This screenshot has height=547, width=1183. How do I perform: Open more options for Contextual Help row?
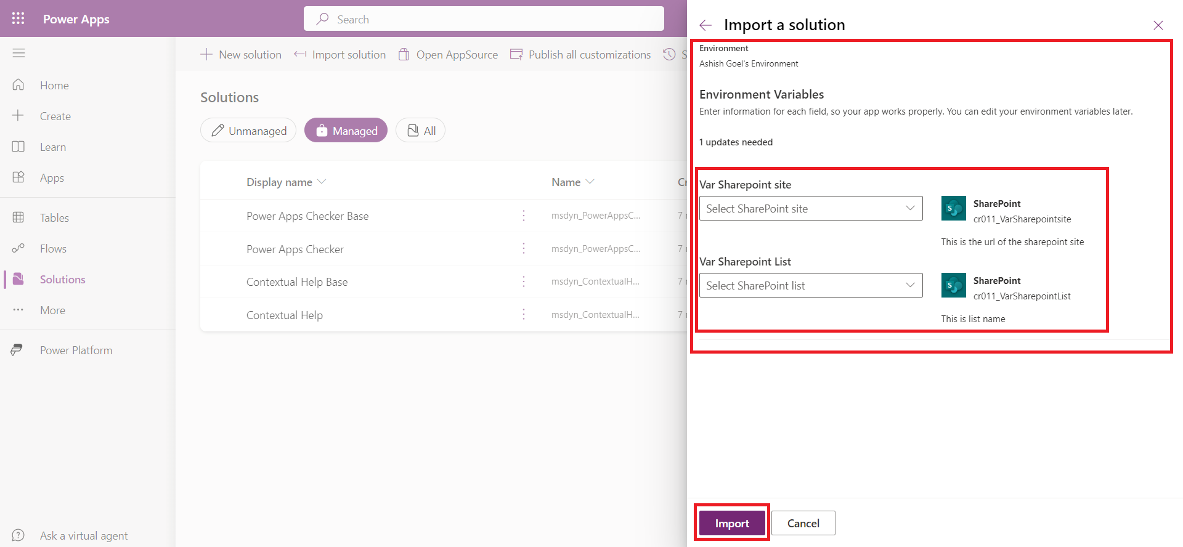click(x=524, y=315)
